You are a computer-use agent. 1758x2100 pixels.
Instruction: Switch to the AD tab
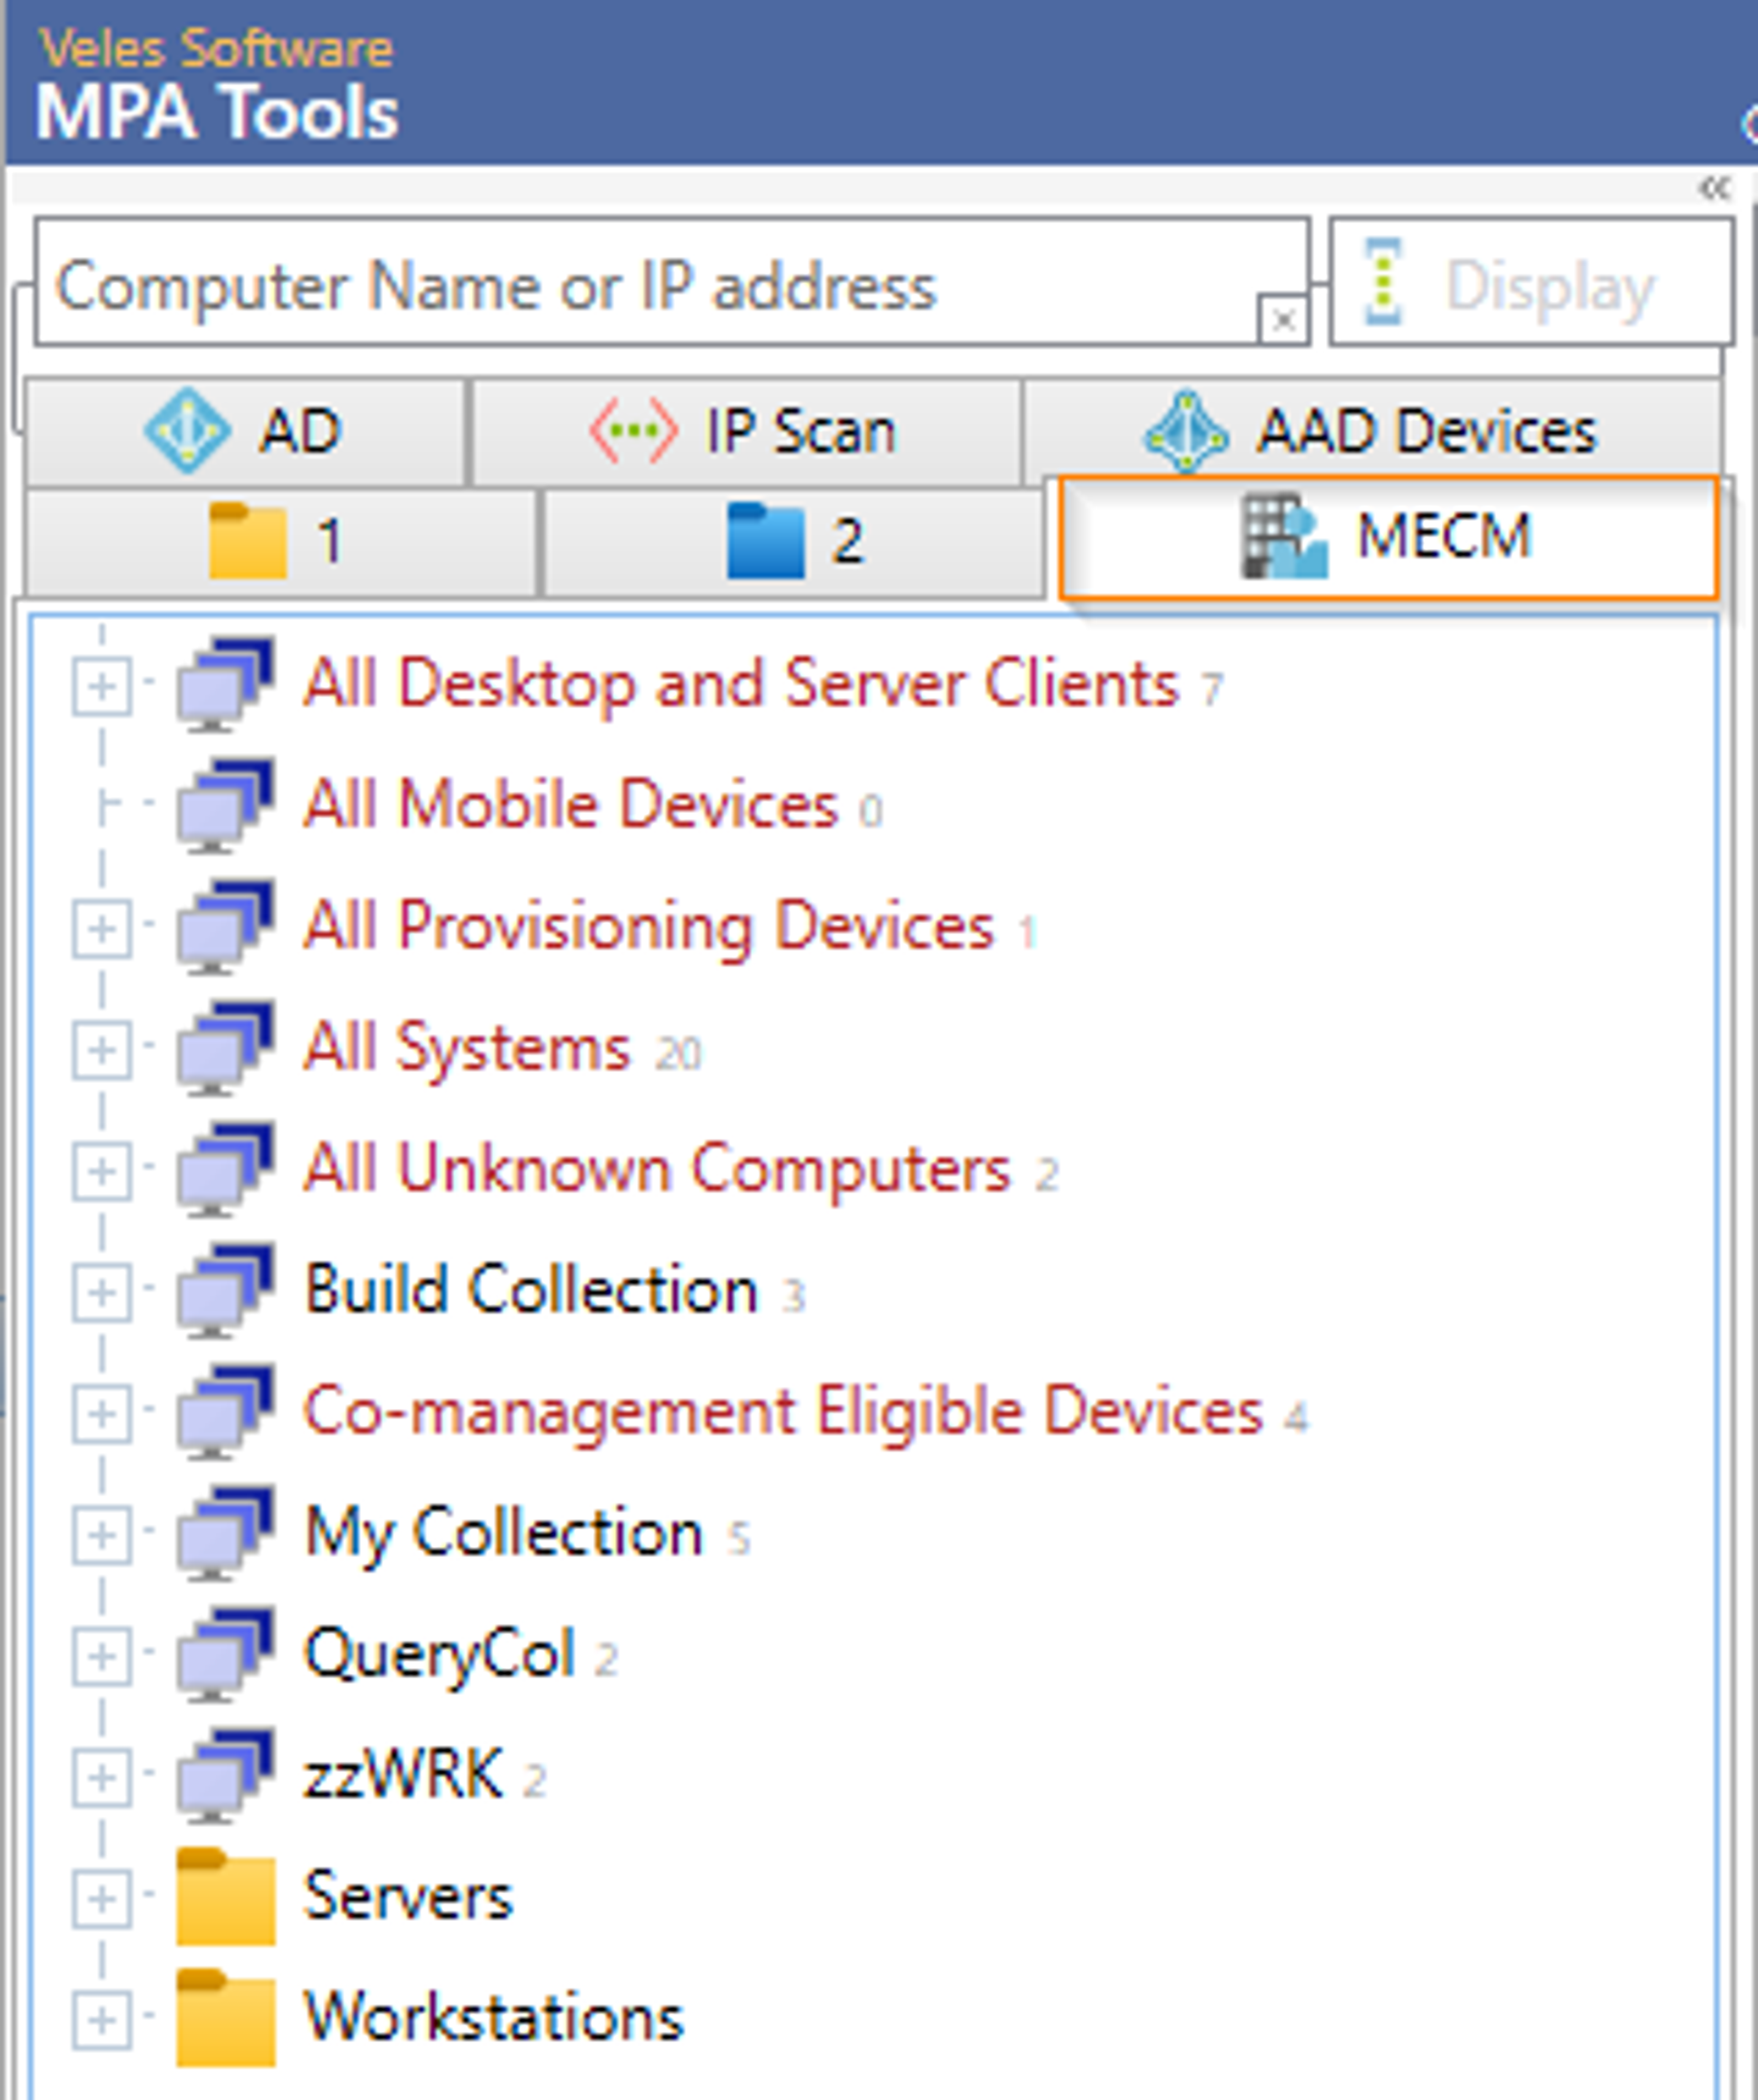245,432
